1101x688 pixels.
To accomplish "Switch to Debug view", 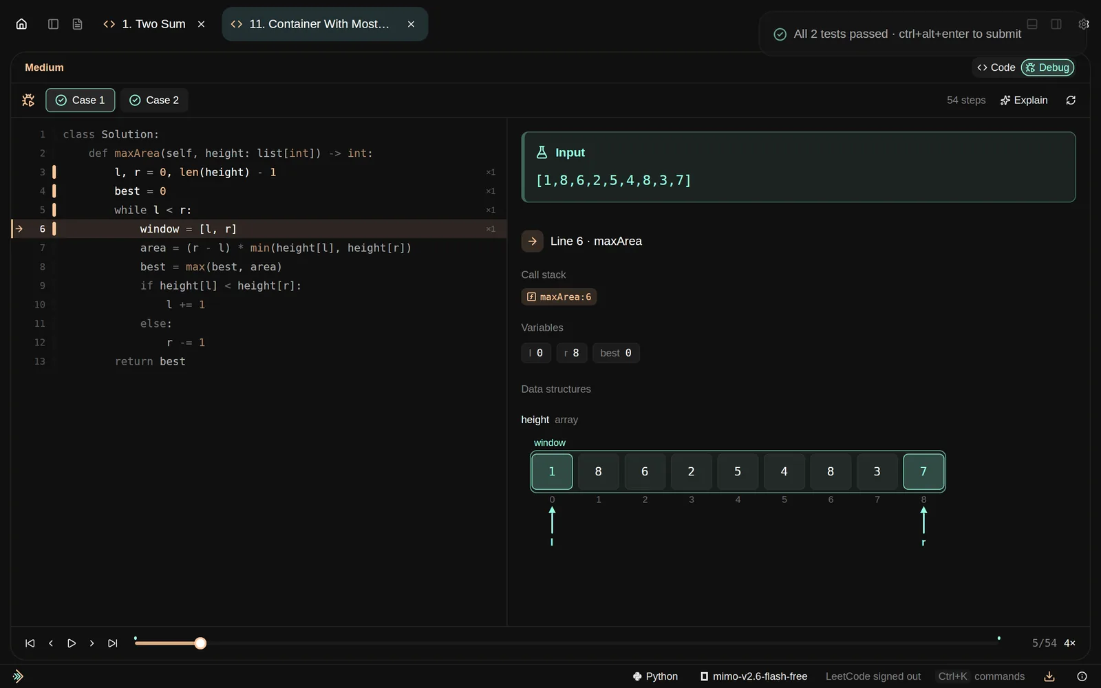I will point(1047,67).
